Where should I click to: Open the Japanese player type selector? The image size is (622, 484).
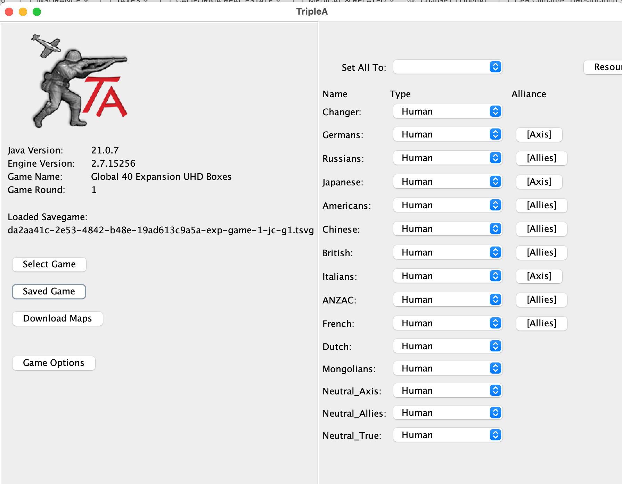click(447, 182)
